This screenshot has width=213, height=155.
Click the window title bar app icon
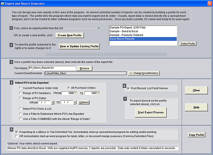(3, 3)
